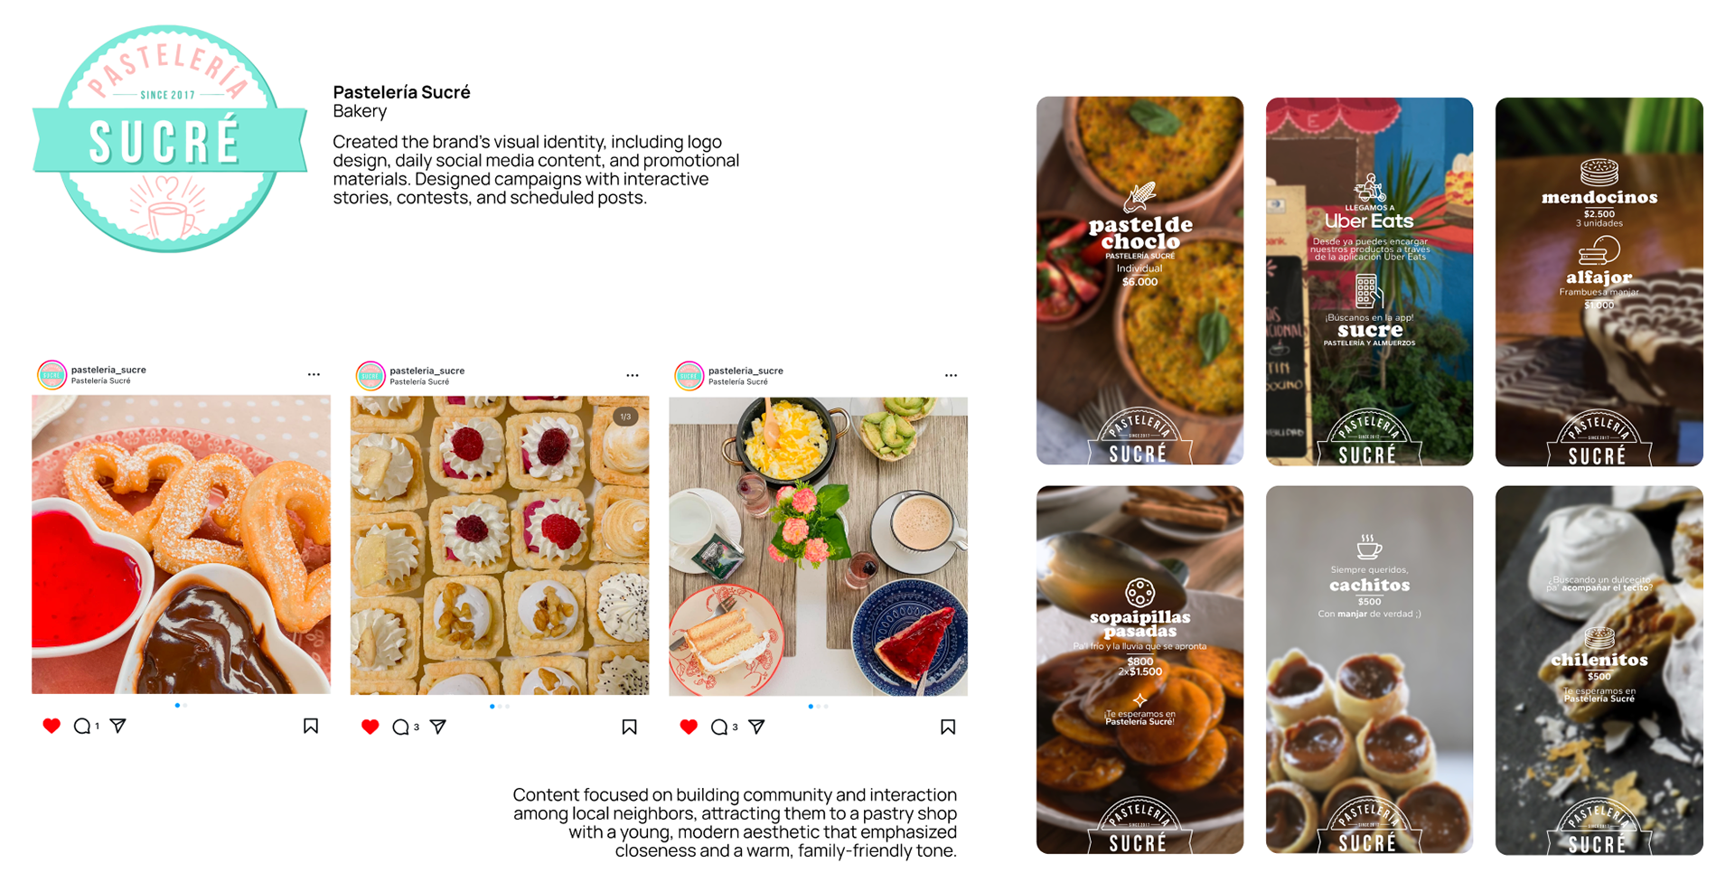Image resolution: width=1735 pixels, height=882 pixels.
Task: Open the three-dot menu on churros post
Action: (314, 374)
